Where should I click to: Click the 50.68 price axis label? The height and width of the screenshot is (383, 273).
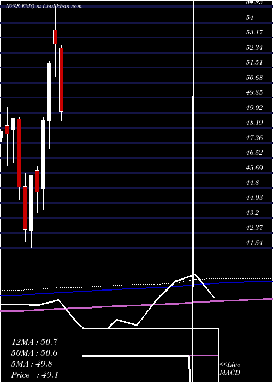[254, 78]
